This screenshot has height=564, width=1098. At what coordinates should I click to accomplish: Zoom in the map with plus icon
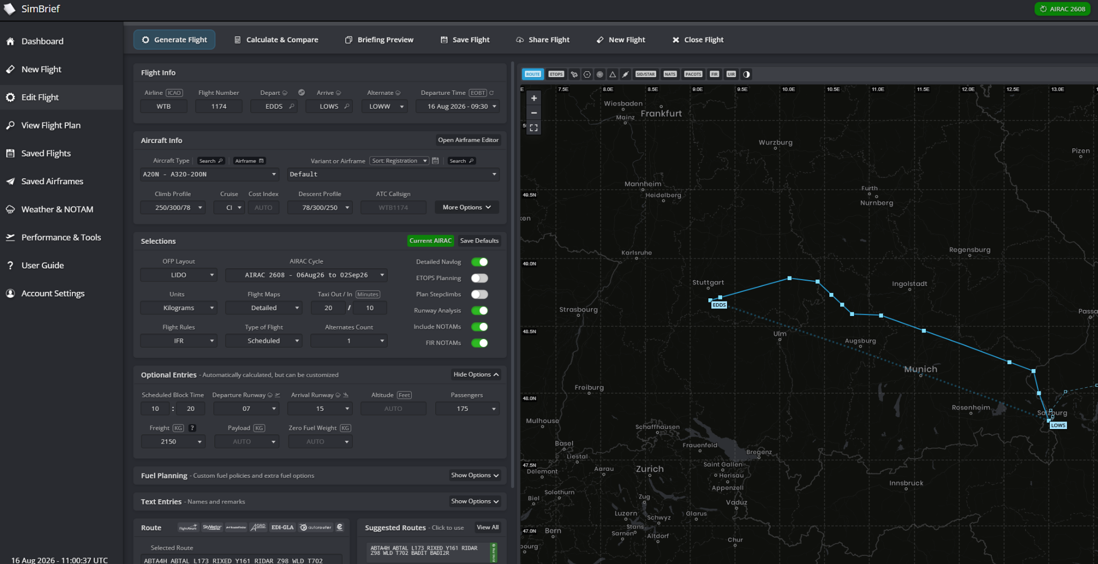tap(534, 98)
